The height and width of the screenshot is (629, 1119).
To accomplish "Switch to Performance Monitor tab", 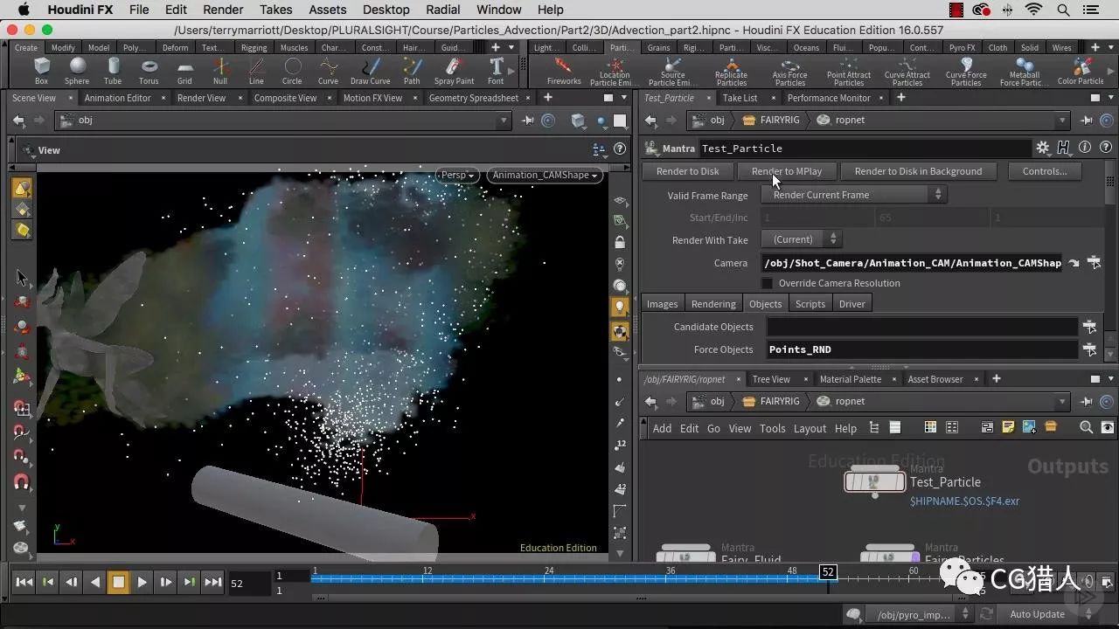I will coord(828,98).
